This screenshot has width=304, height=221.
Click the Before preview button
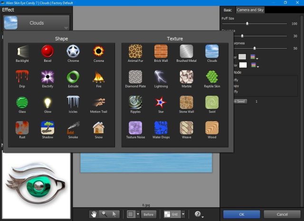click(149, 214)
